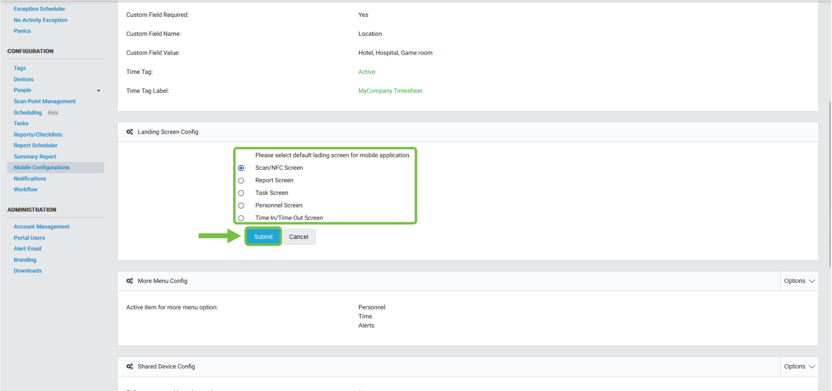Click the More Menu Config gears icon
The height and width of the screenshot is (391, 832).
tap(129, 281)
